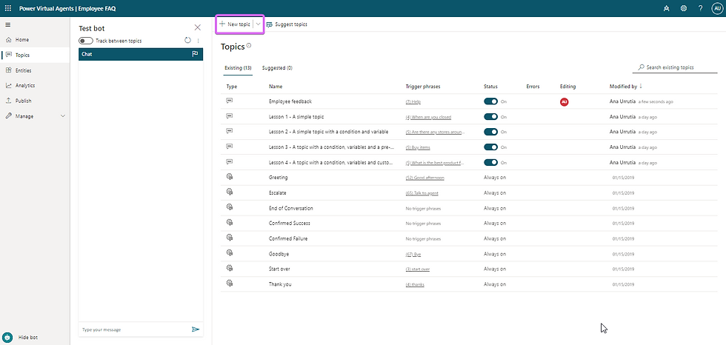
Task: Toggle Track between topics switch
Action: click(x=86, y=41)
